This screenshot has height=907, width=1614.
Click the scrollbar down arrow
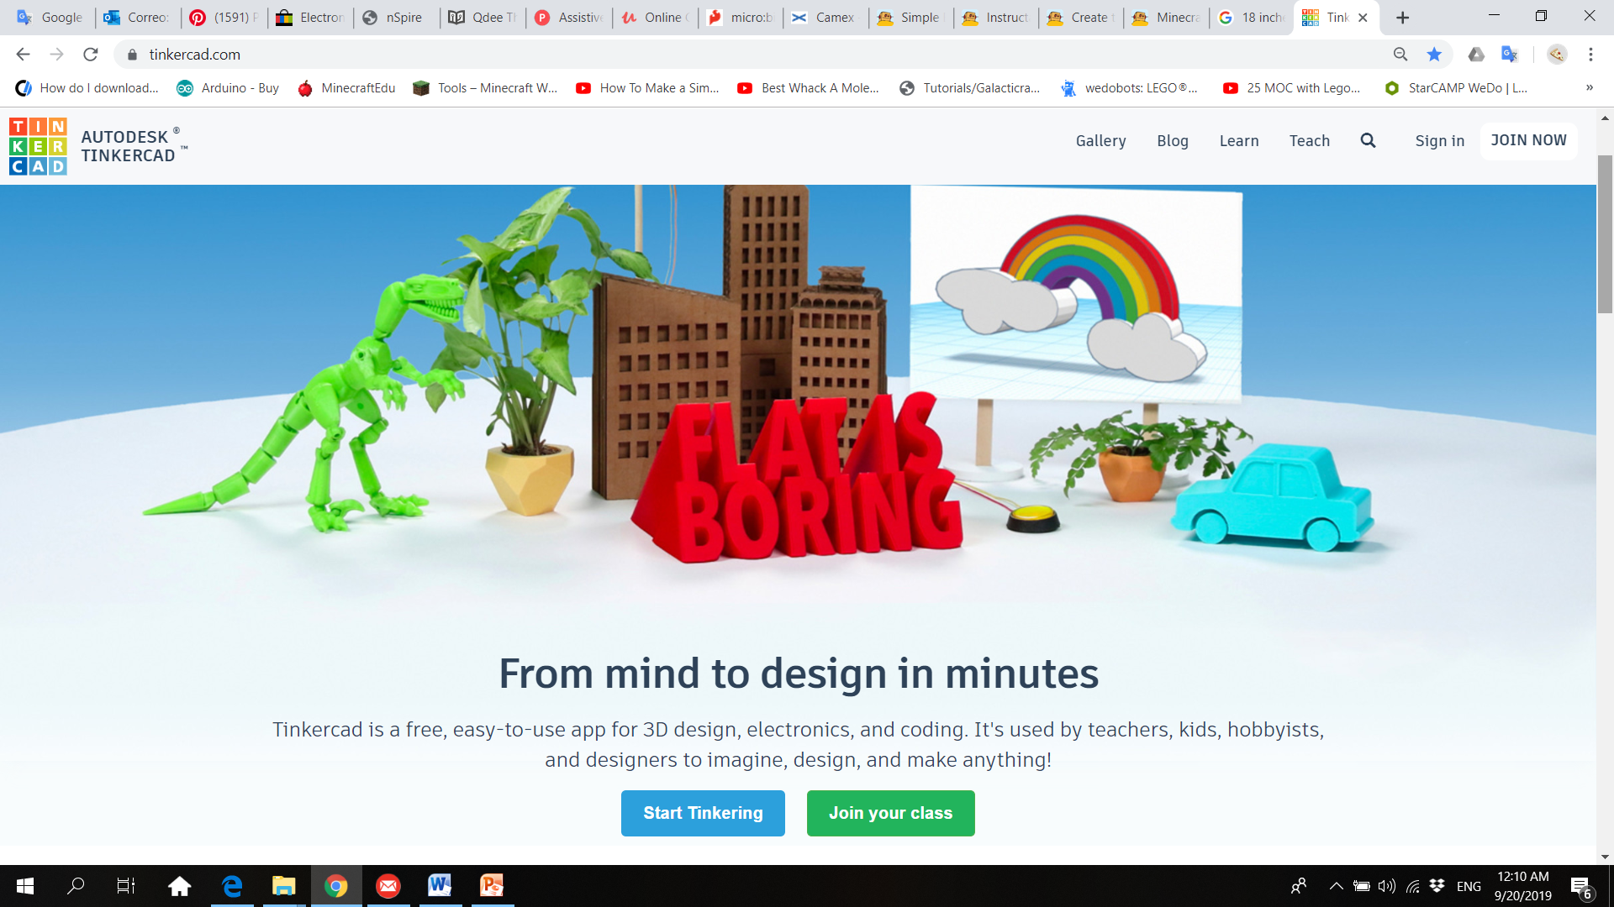pos(1606,857)
